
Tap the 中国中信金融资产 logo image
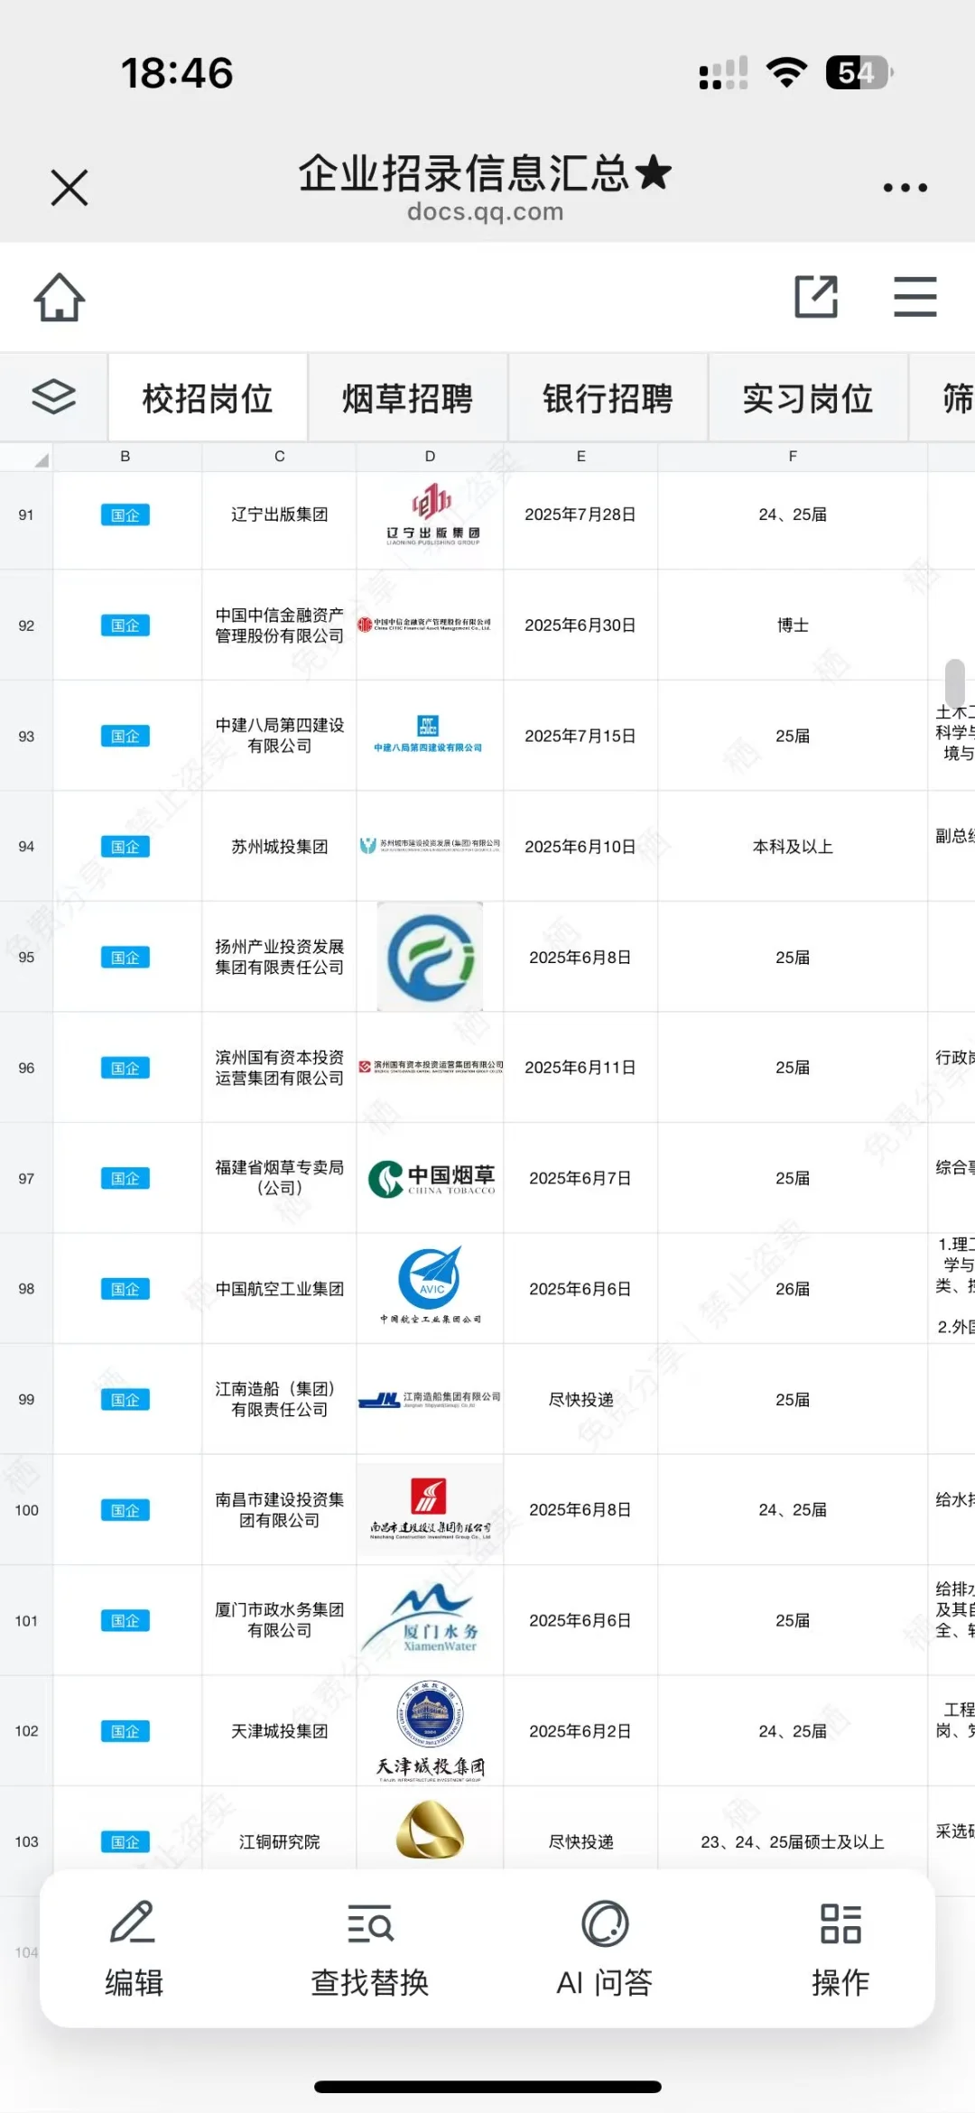424,625
